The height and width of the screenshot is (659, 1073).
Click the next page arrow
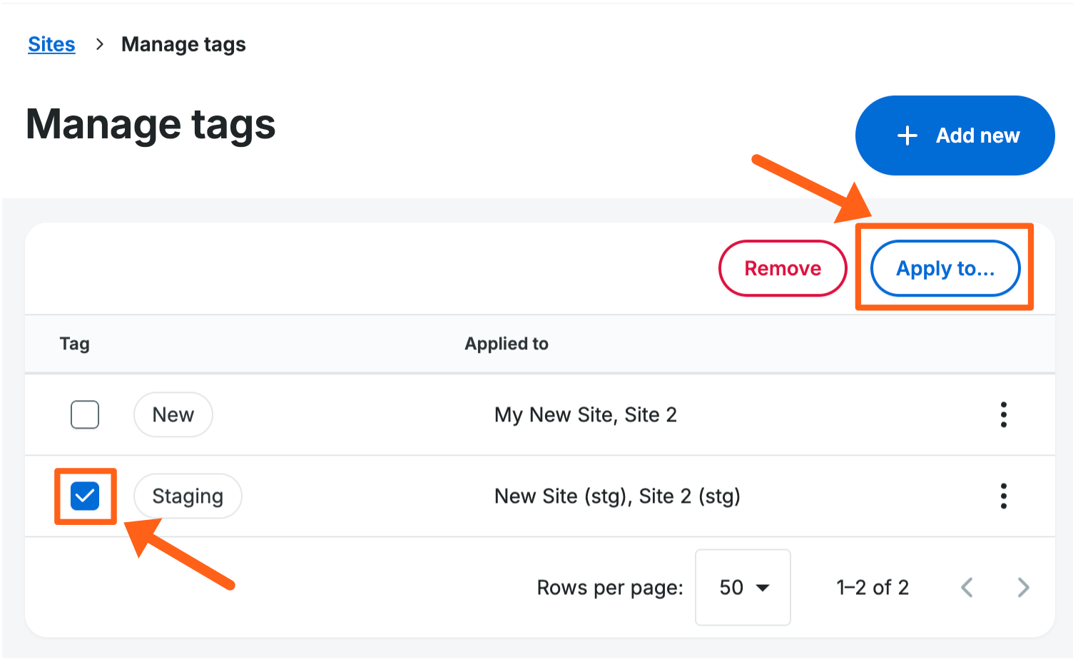click(x=1023, y=587)
